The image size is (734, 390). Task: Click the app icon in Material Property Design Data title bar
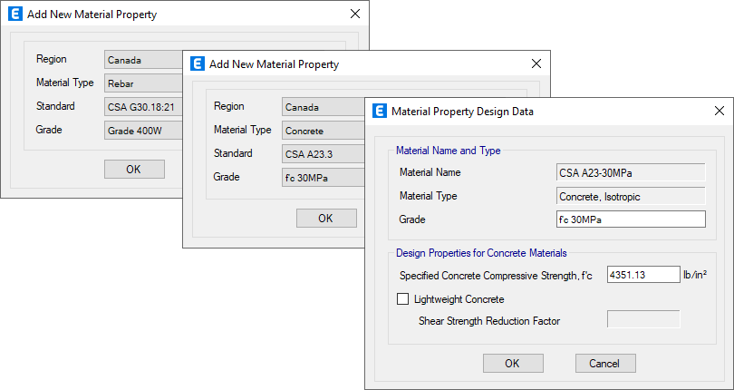point(380,112)
